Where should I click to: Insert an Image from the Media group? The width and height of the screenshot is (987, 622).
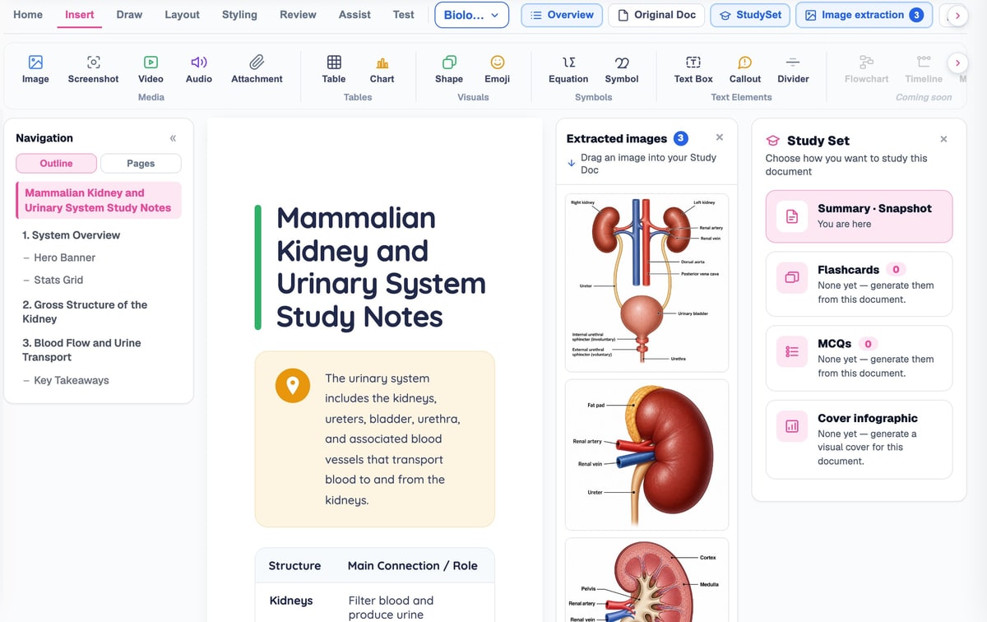35,69
